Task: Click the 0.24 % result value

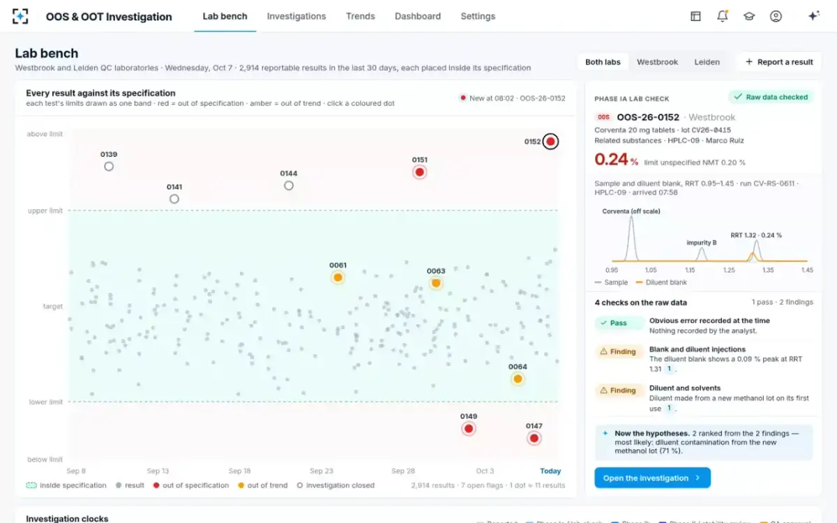Action: [x=616, y=160]
